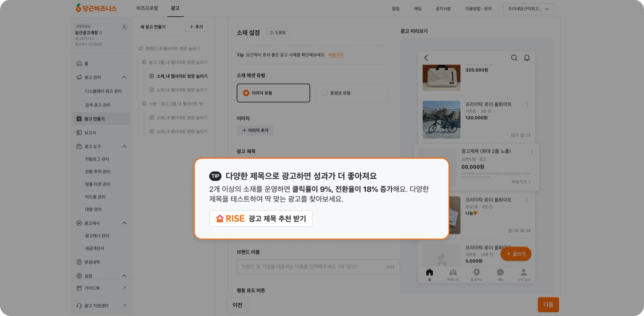Click the 브랜드 이름 input field
This screenshot has width=644, height=316.
[x=318, y=267]
